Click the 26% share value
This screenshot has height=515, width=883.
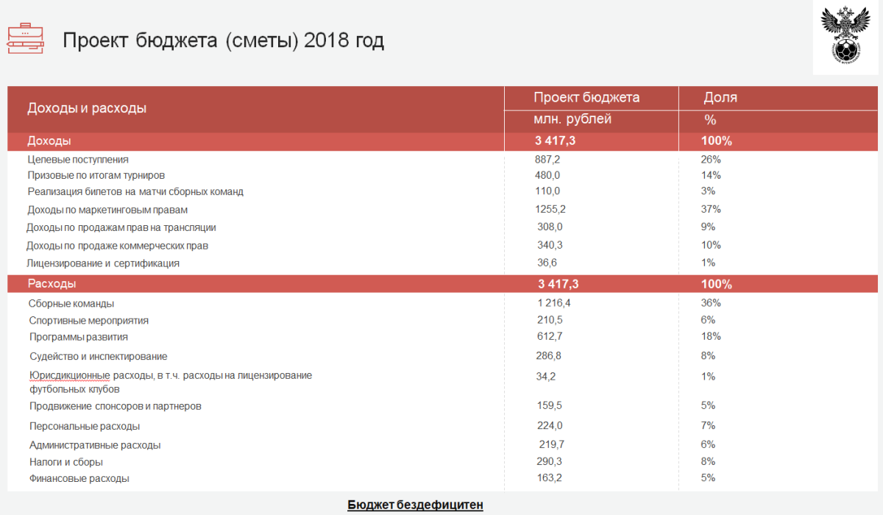pyautogui.click(x=711, y=159)
